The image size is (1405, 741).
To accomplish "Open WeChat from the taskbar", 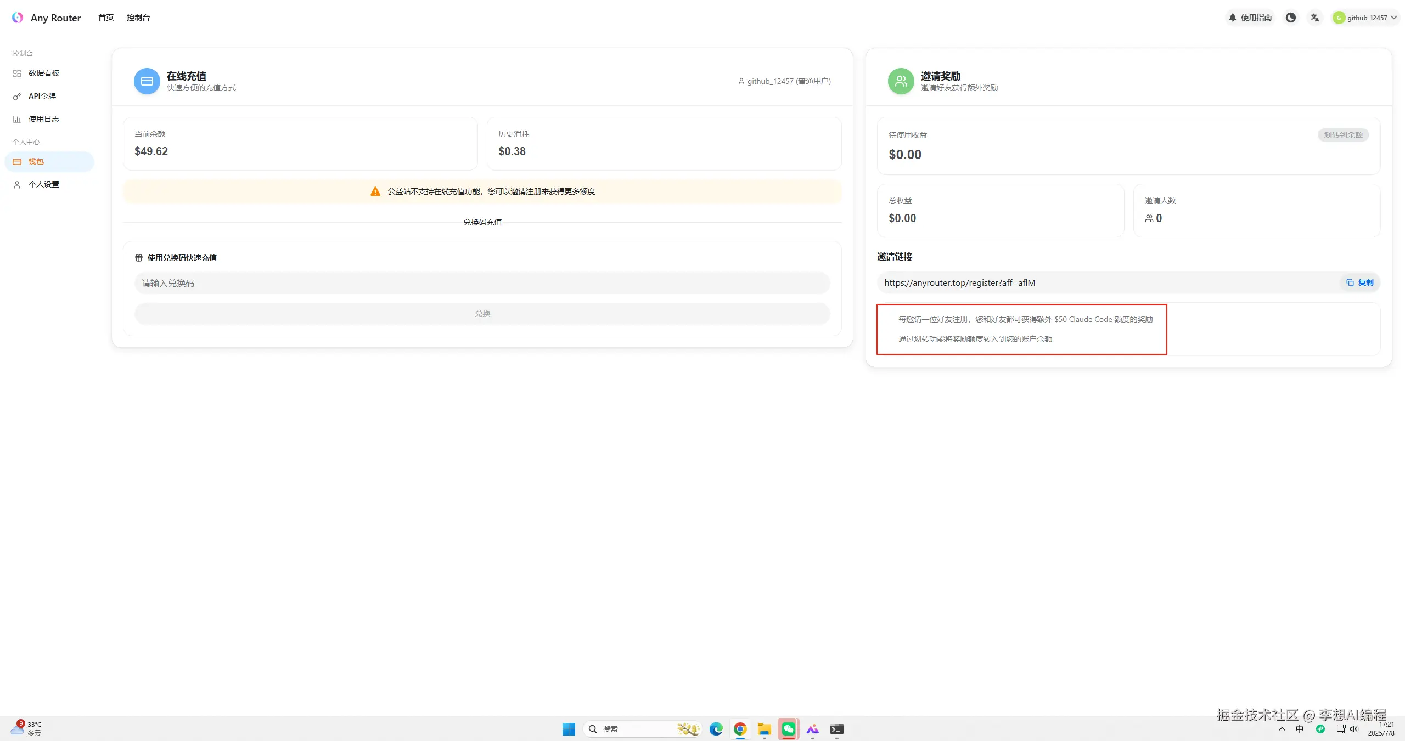I will pos(788,729).
